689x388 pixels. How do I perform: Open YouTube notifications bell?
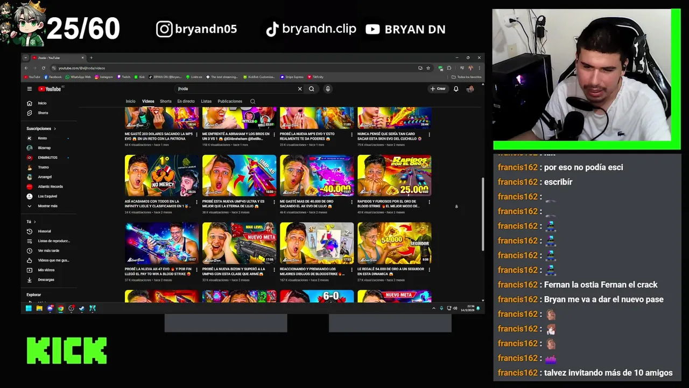456,89
